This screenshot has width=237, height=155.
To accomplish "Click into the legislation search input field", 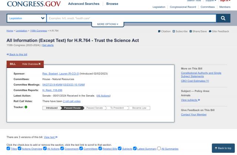I will pos(131,18).
